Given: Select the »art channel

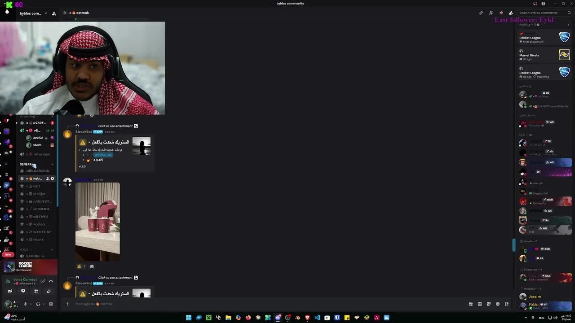Looking at the screenshot, I should (x=37, y=186).
